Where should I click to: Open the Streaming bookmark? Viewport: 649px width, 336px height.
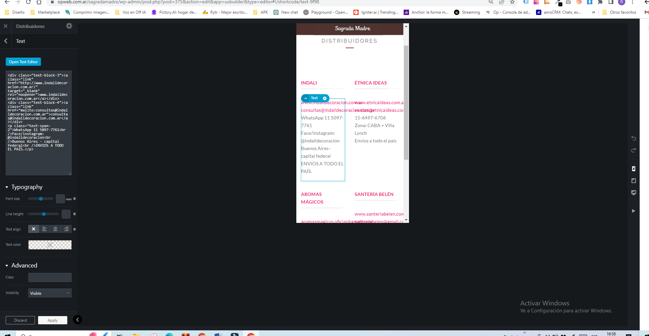click(467, 12)
